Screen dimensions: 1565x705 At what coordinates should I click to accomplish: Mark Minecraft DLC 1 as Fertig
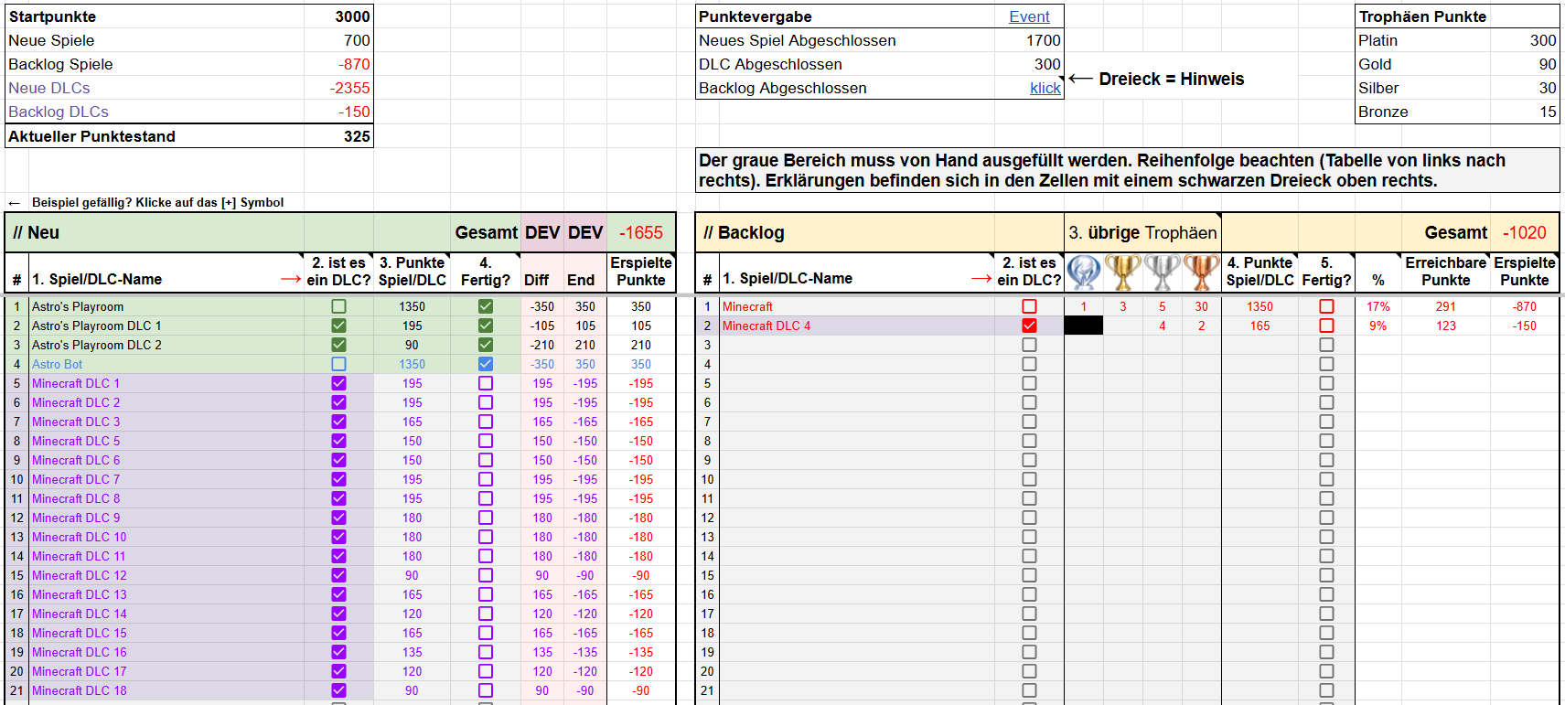pyautogui.click(x=485, y=383)
